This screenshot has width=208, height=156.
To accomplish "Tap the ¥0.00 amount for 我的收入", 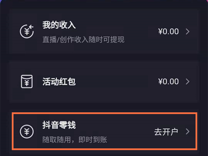I will pyautogui.click(x=168, y=32).
